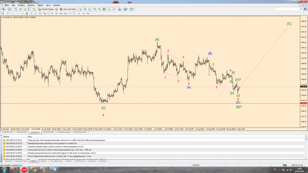This screenshot has width=308, height=173.
Task: Select the Text (A) drawing tool
Action: tap(35, 14)
